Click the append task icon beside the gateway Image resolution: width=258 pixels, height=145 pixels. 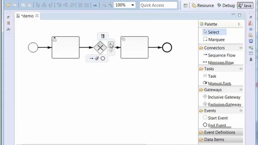click(111, 44)
